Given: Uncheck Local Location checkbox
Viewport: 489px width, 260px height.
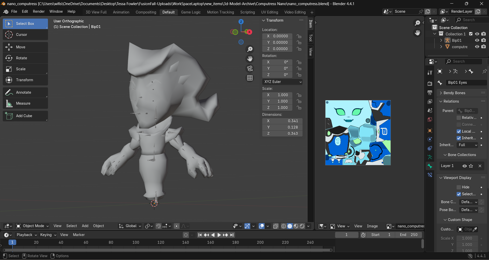Looking at the screenshot, I should 459,131.
